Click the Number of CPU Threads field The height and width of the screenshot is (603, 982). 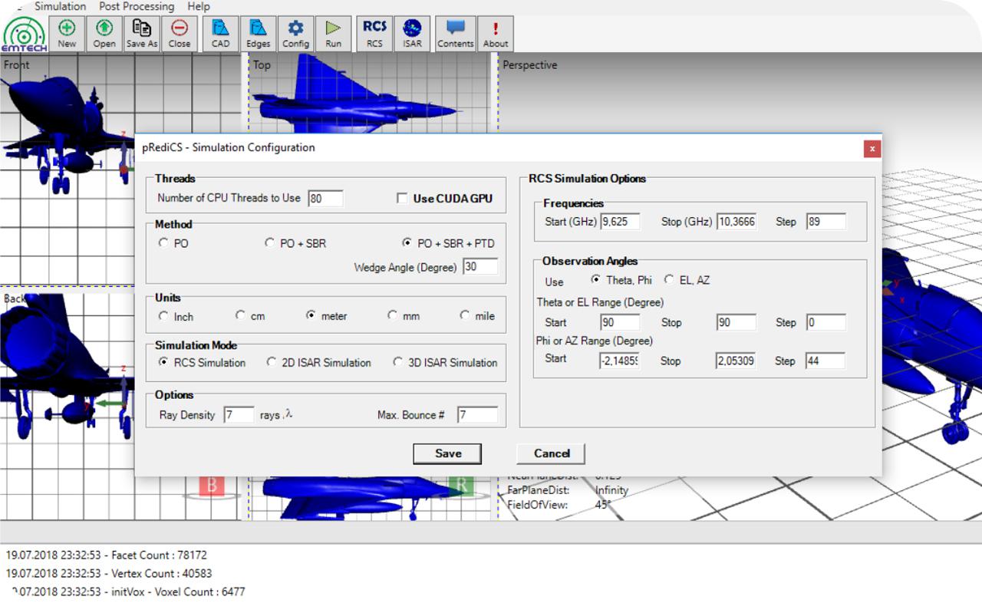coord(325,199)
